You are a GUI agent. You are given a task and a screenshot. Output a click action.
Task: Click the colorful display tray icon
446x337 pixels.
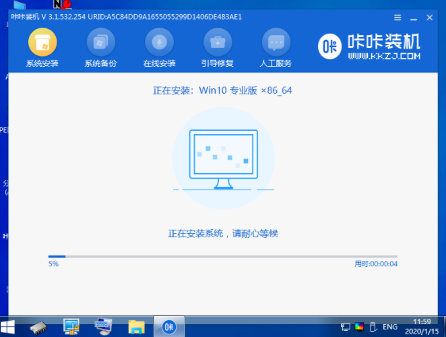[x=359, y=326]
